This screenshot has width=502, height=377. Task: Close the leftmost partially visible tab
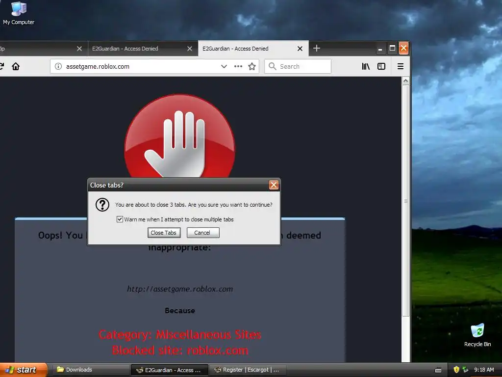click(x=79, y=49)
